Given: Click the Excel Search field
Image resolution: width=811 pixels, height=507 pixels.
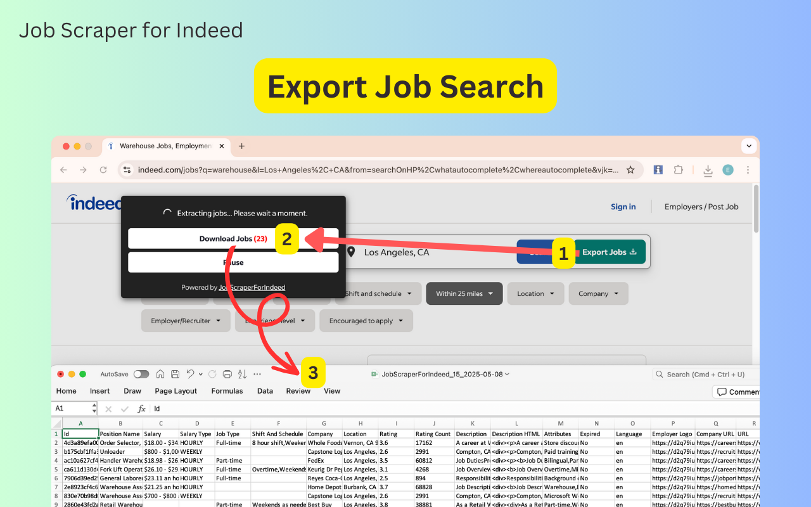Looking at the screenshot, I should coord(706,375).
